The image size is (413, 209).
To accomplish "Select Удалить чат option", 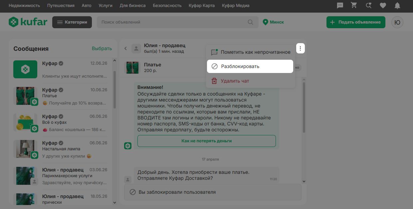I will point(251,81).
